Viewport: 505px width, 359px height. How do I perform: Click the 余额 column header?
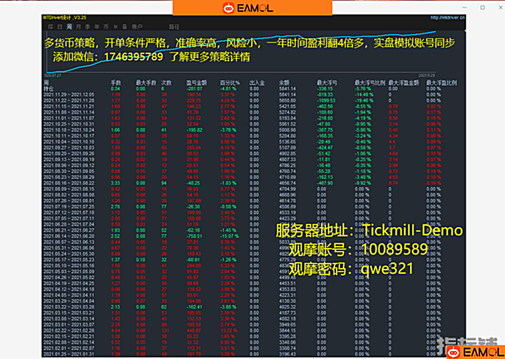click(284, 83)
